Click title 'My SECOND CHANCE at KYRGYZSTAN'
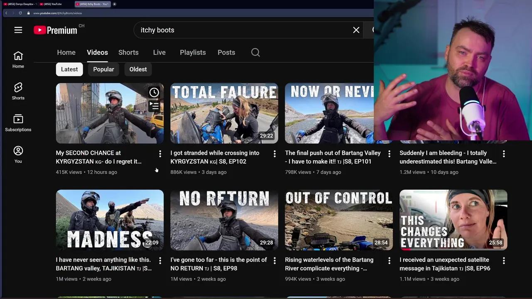Viewport: 532px width, 299px height. coord(99,157)
